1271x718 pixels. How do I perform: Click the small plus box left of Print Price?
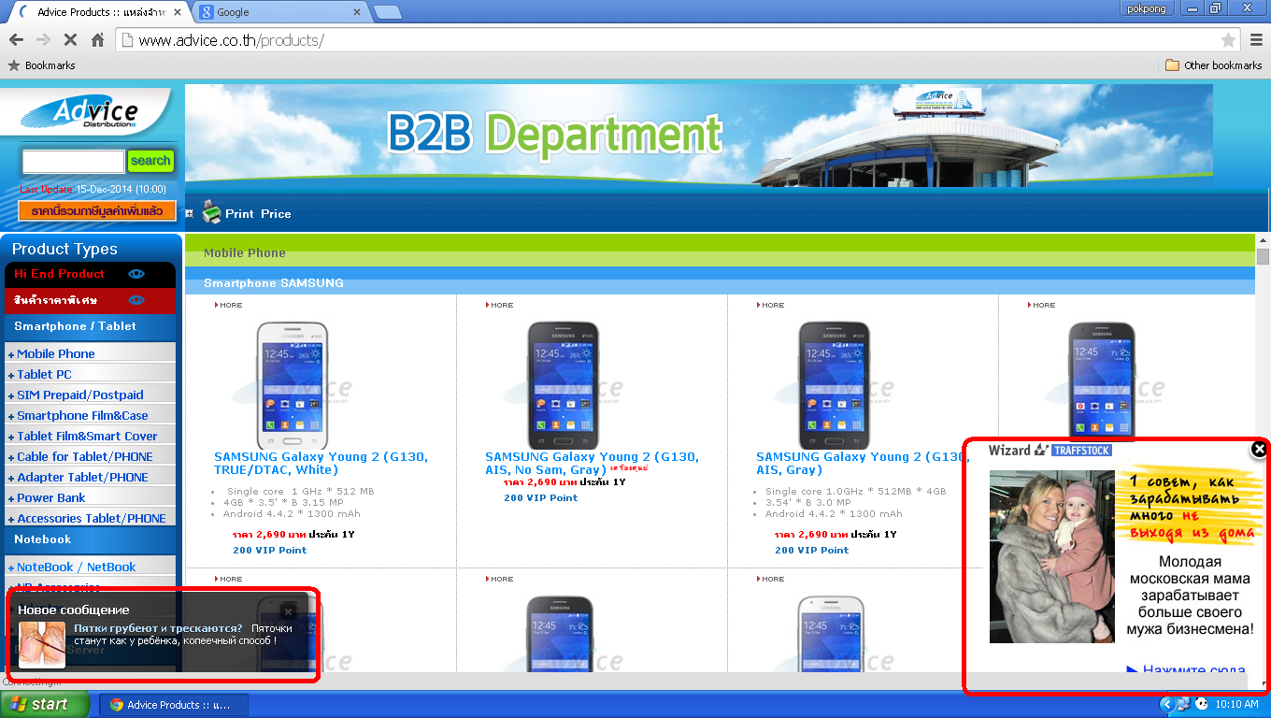pos(190,214)
